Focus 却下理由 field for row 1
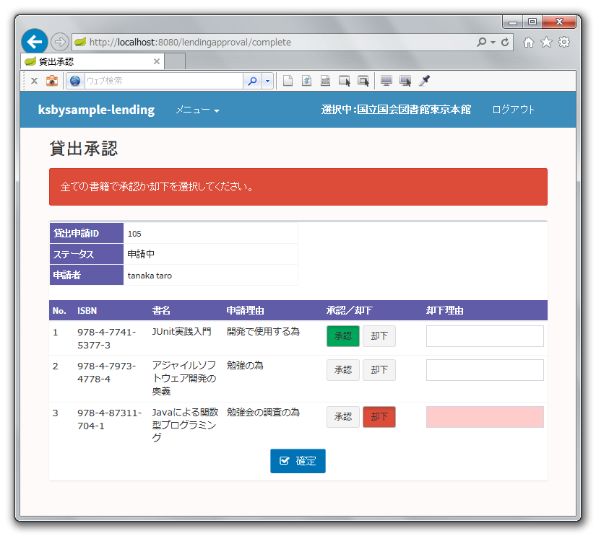The width and height of the screenshot is (596, 536). point(485,336)
